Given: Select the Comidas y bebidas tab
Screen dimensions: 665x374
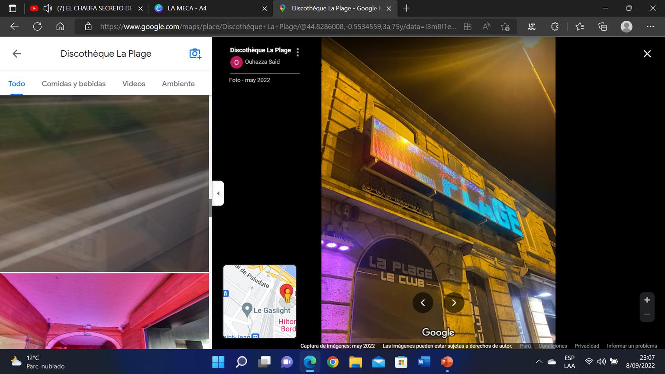Looking at the screenshot, I should pyautogui.click(x=74, y=84).
